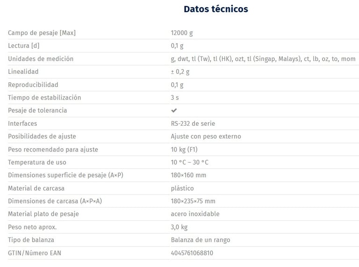Select the Campo de pesaje [Max] label
Viewport: 359px width, 267px height.
(x=42, y=33)
